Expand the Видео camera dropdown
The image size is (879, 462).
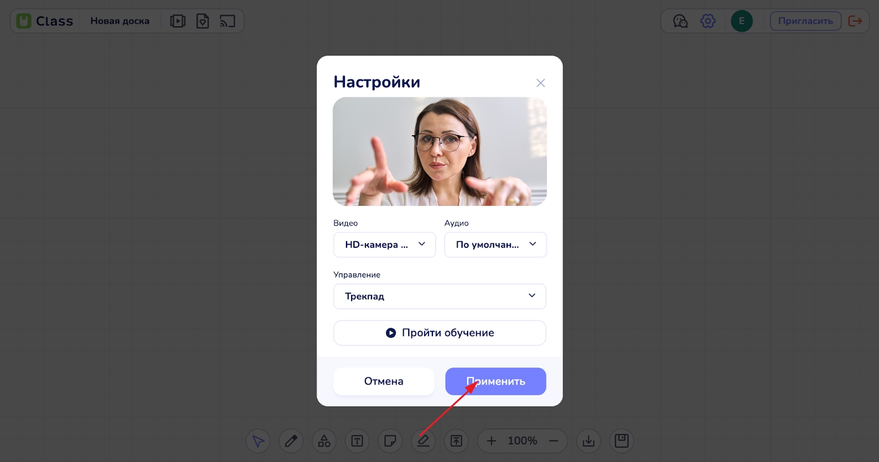coord(385,244)
